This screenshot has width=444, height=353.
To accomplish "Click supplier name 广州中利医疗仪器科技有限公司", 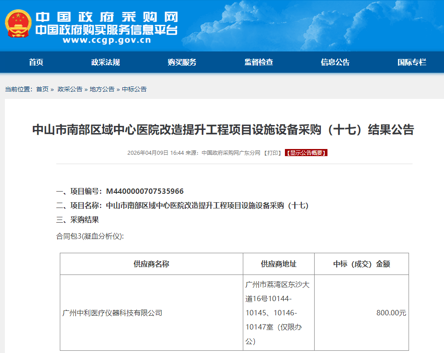I will coord(112,313).
